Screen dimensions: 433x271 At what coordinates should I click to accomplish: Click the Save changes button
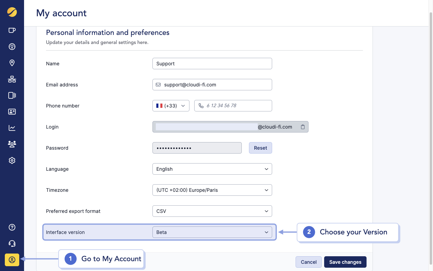point(345,262)
